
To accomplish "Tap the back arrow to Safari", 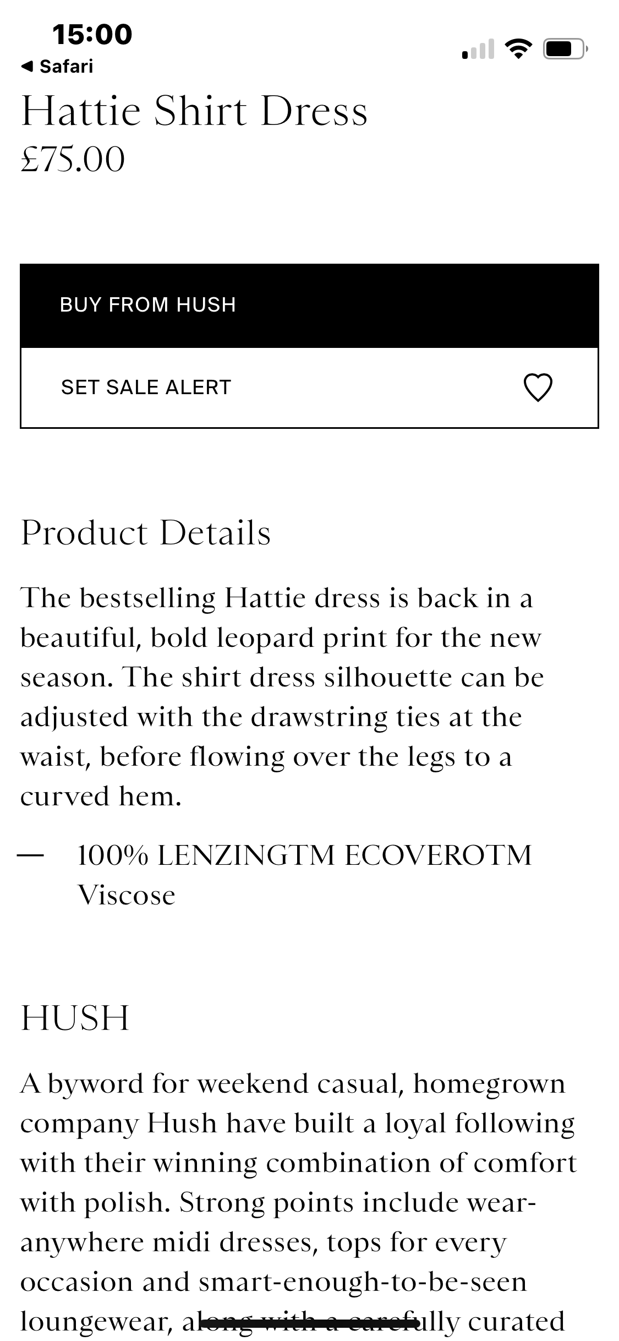I will (27, 67).
